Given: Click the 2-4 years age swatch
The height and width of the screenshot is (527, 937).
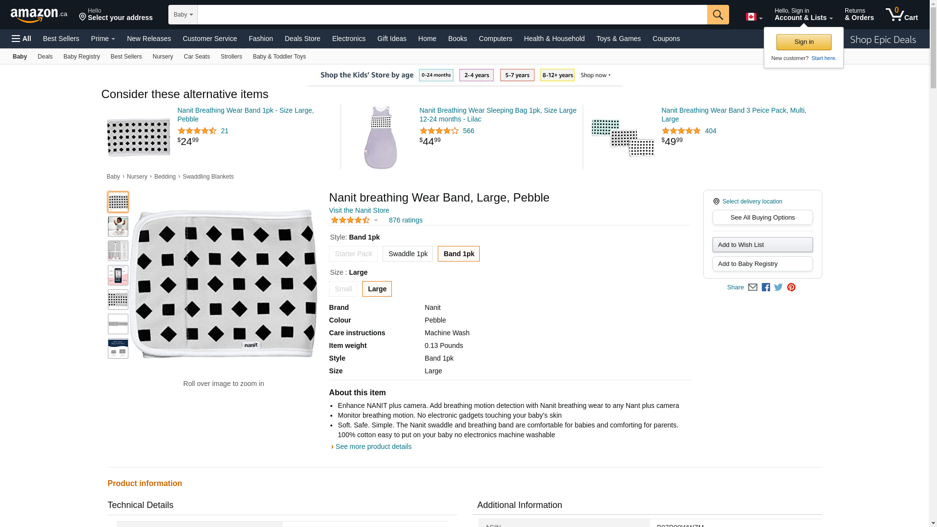Looking at the screenshot, I should [476, 75].
